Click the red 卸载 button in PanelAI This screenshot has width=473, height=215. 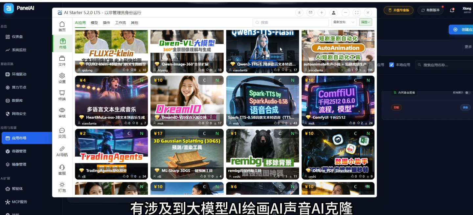396,107
